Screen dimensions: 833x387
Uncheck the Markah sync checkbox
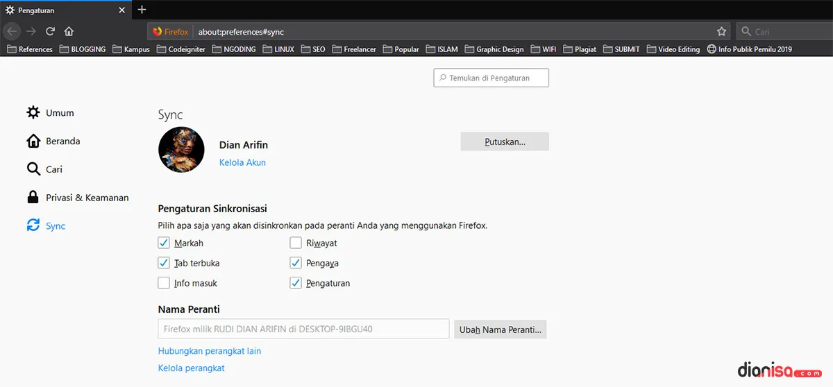164,243
